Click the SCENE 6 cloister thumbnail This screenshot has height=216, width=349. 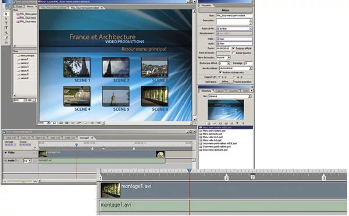(x=155, y=96)
